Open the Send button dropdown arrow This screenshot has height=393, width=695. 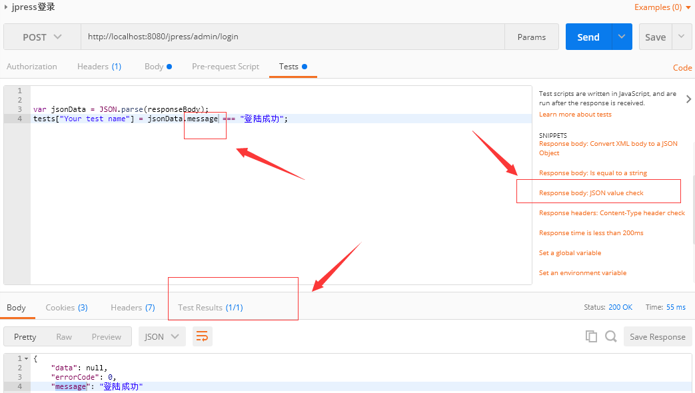click(622, 37)
